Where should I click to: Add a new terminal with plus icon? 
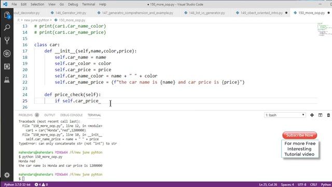click(312, 115)
